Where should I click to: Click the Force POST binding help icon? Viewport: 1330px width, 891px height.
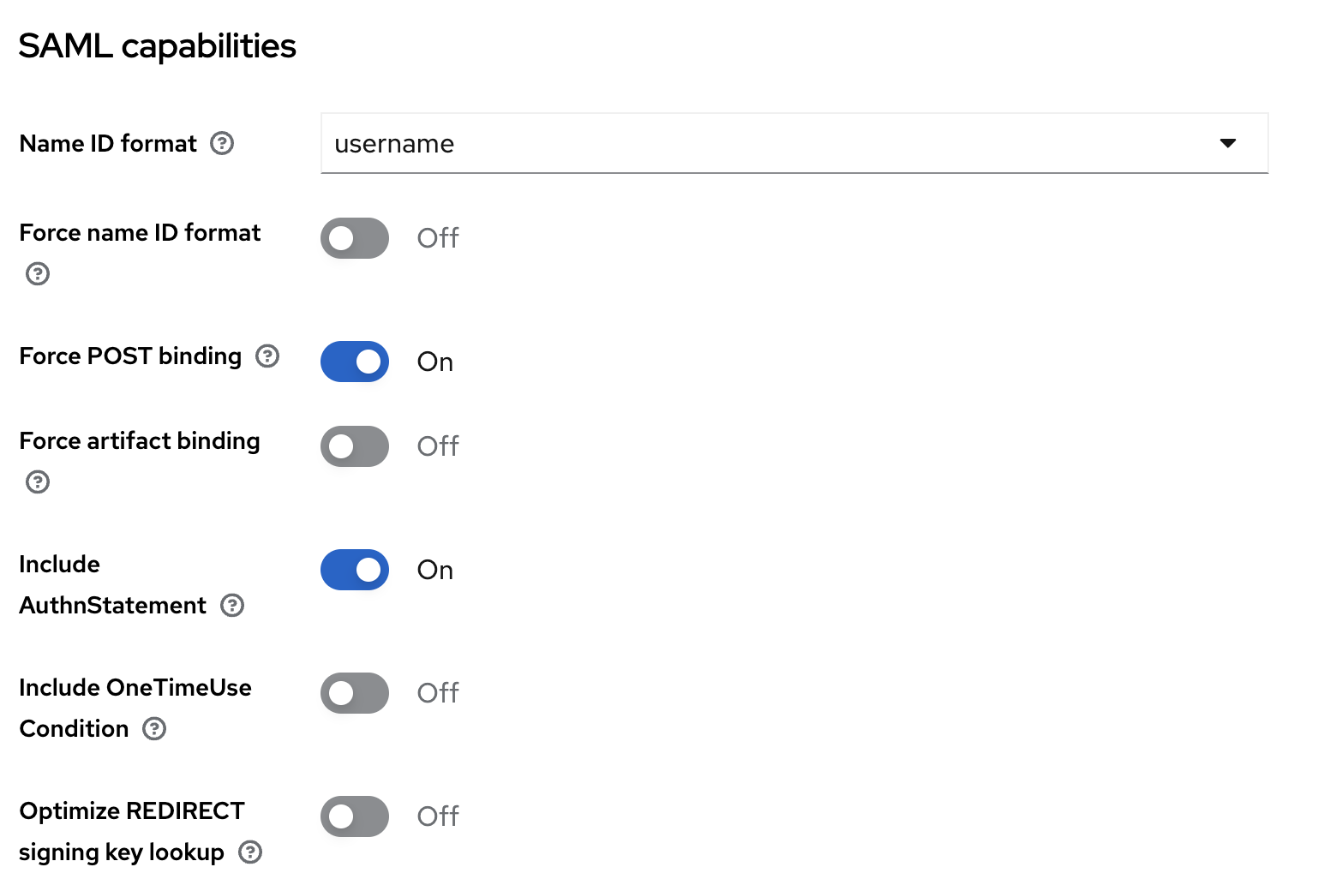(267, 356)
